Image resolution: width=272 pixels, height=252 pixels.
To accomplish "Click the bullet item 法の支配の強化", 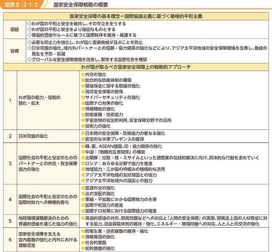I will 98,194.
